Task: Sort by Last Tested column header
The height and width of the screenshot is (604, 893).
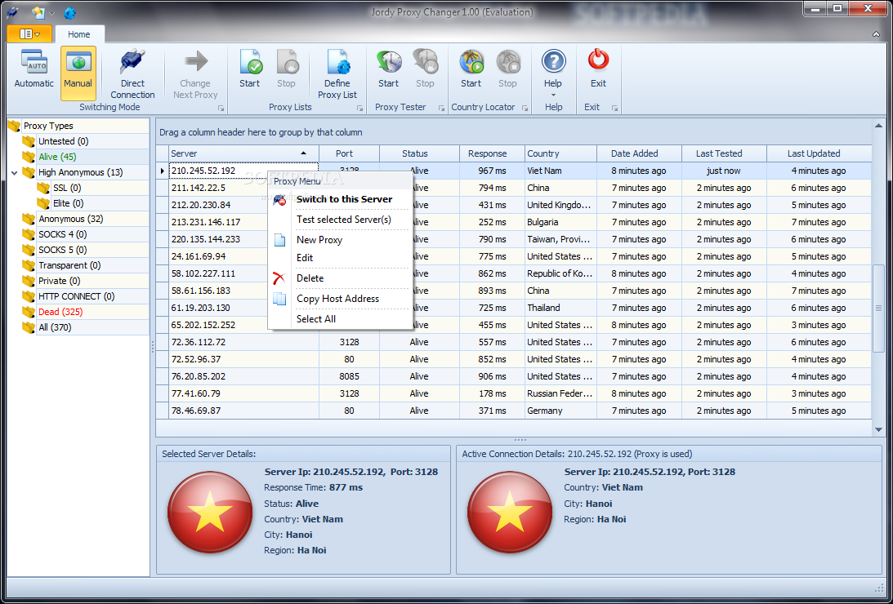Action: [724, 153]
